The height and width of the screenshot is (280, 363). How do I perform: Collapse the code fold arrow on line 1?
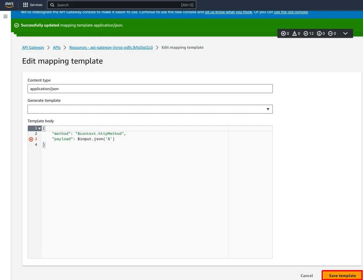pyautogui.click(x=39, y=129)
